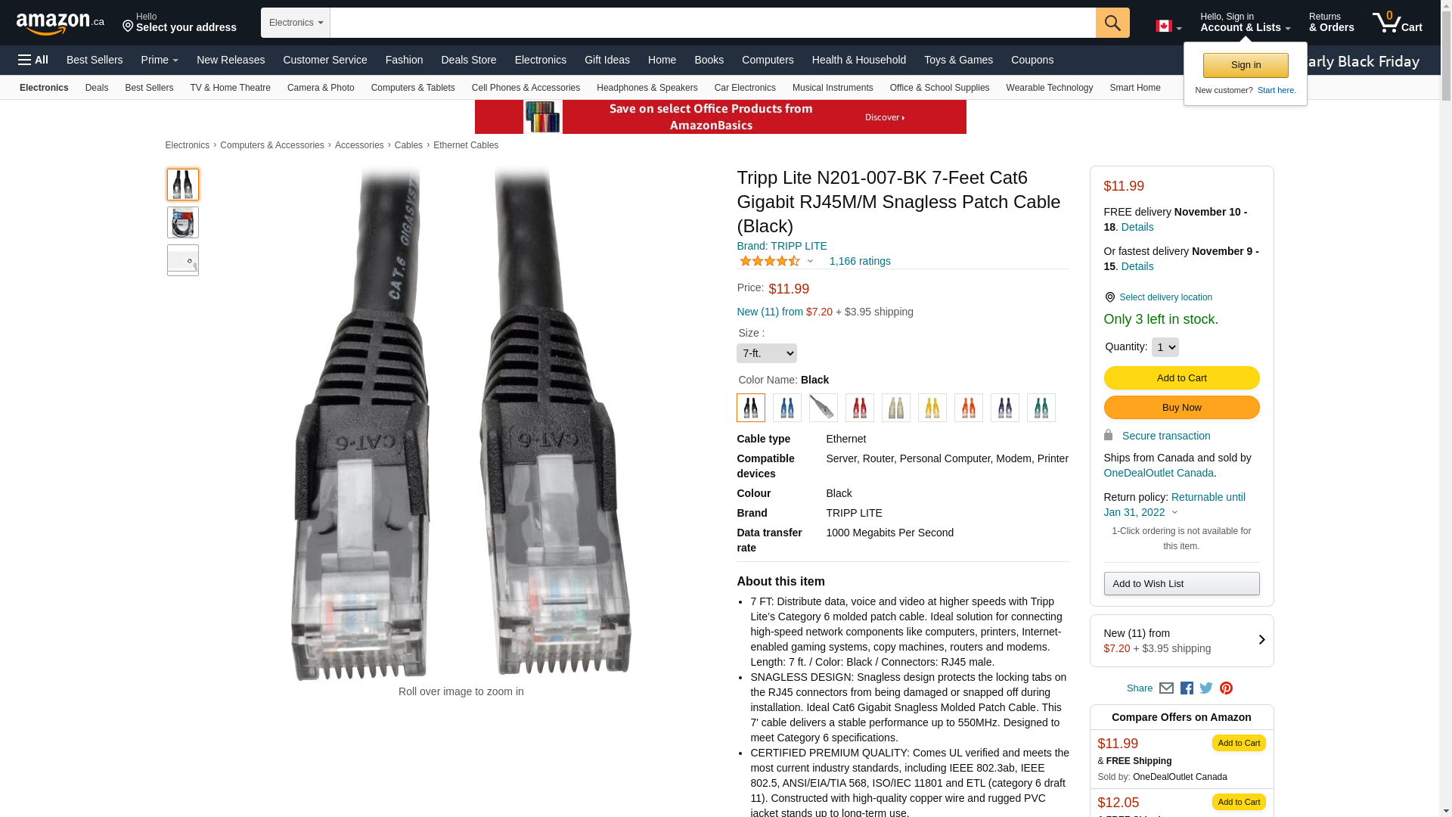
Task: Open the Deals Store nav item
Action: (x=468, y=60)
